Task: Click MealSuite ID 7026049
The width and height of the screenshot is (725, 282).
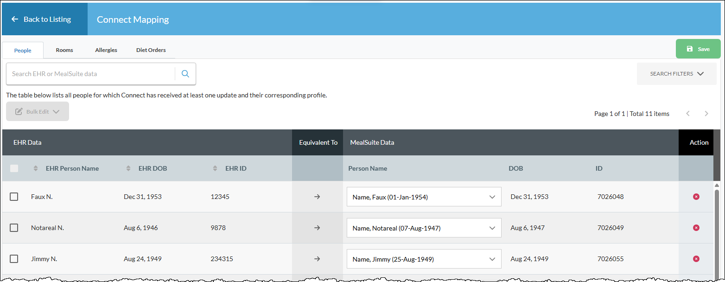Action: [x=611, y=228]
